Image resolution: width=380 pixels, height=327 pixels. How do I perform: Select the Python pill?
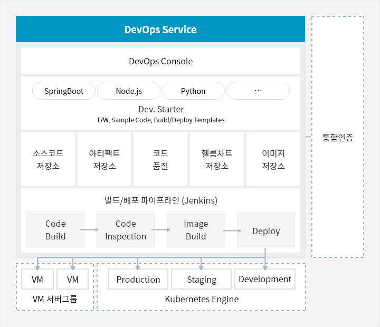[x=193, y=91]
